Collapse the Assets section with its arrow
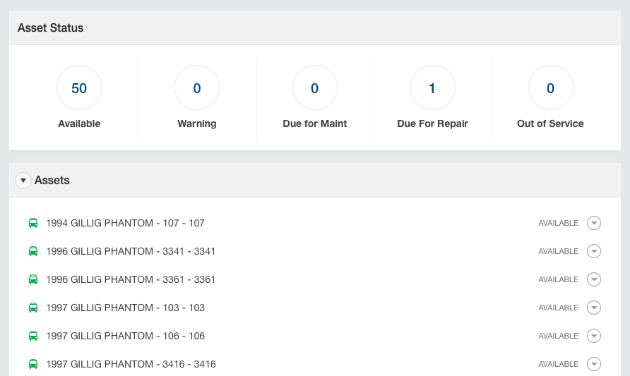630x376 pixels. 23,181
